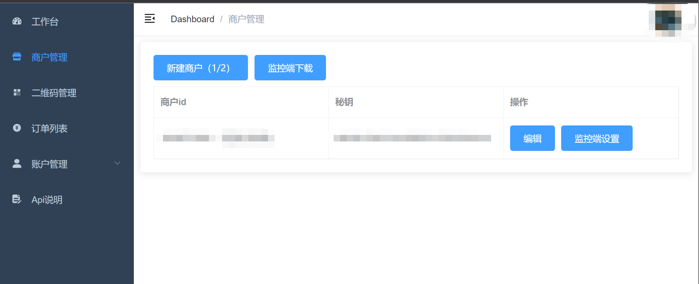Collapse the sidebar with the hamburger icon
The width and height of the screenshot is (699, 284).
pos(149,19)
